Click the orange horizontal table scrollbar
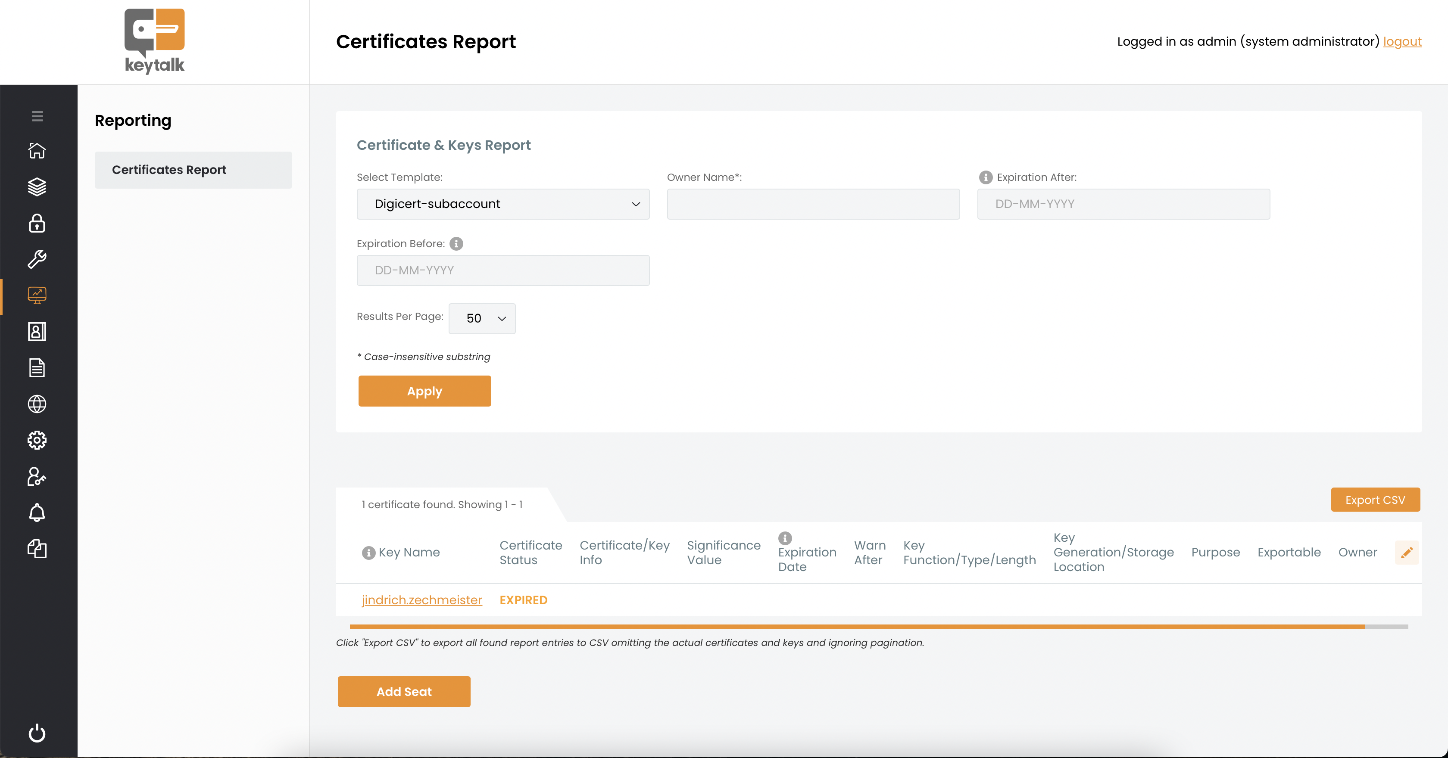The width and height of the screenshot is (1448, 758). (857, 626)
